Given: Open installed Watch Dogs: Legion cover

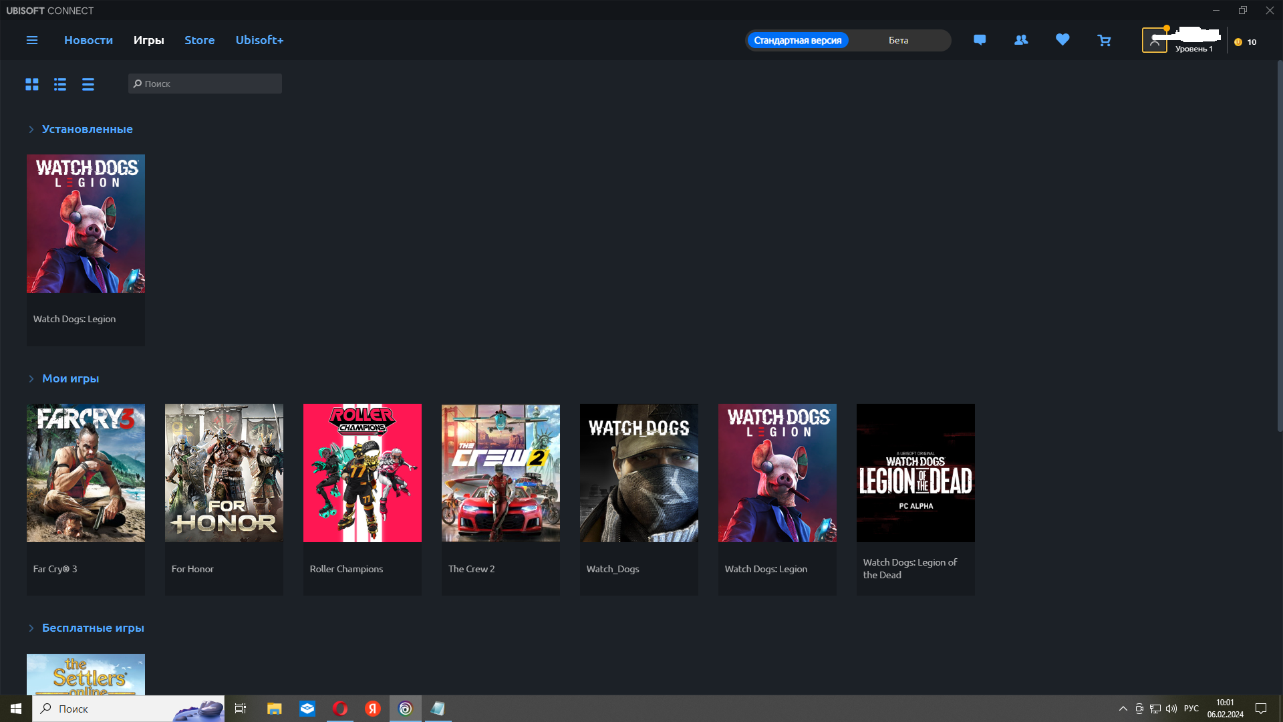Looking at the screenshot, I should (x=86, y=223).
